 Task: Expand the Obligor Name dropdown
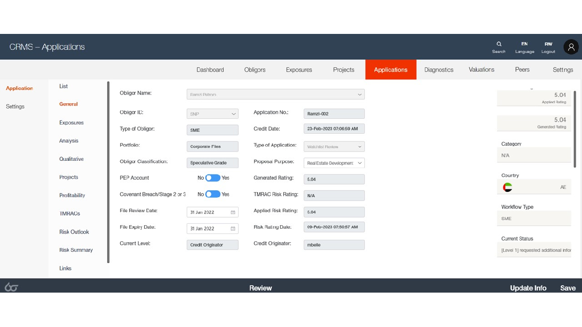click(x=359, y=94)
